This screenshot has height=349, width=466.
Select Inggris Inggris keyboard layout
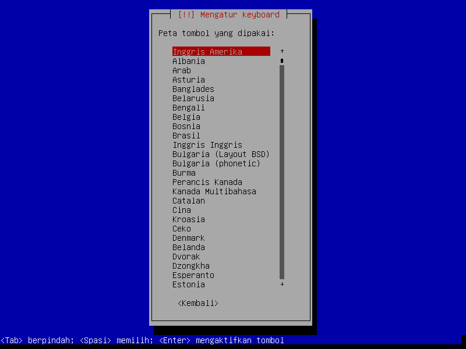click(207, 145)
